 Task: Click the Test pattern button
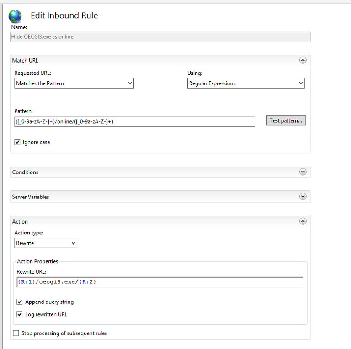point(286,120)
